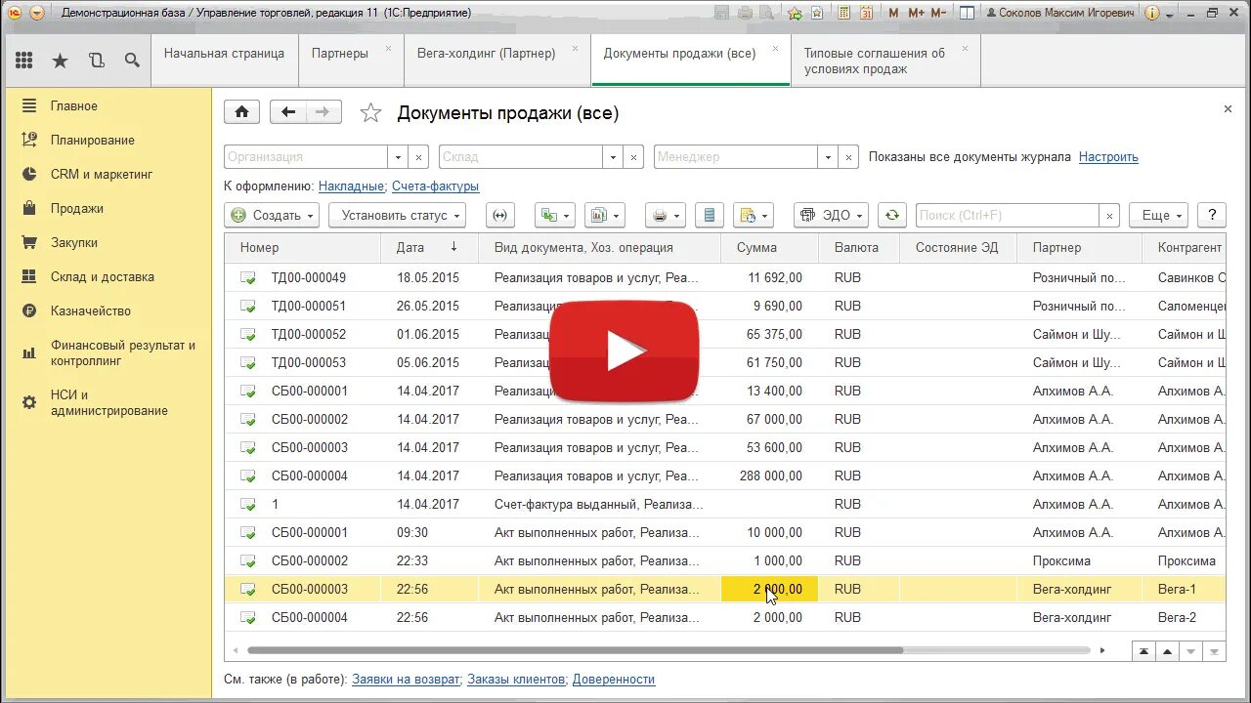Add this list to favorites via star
This screenshot has height=703, width=1251.
pyautogui.click(x=370, y=113)
